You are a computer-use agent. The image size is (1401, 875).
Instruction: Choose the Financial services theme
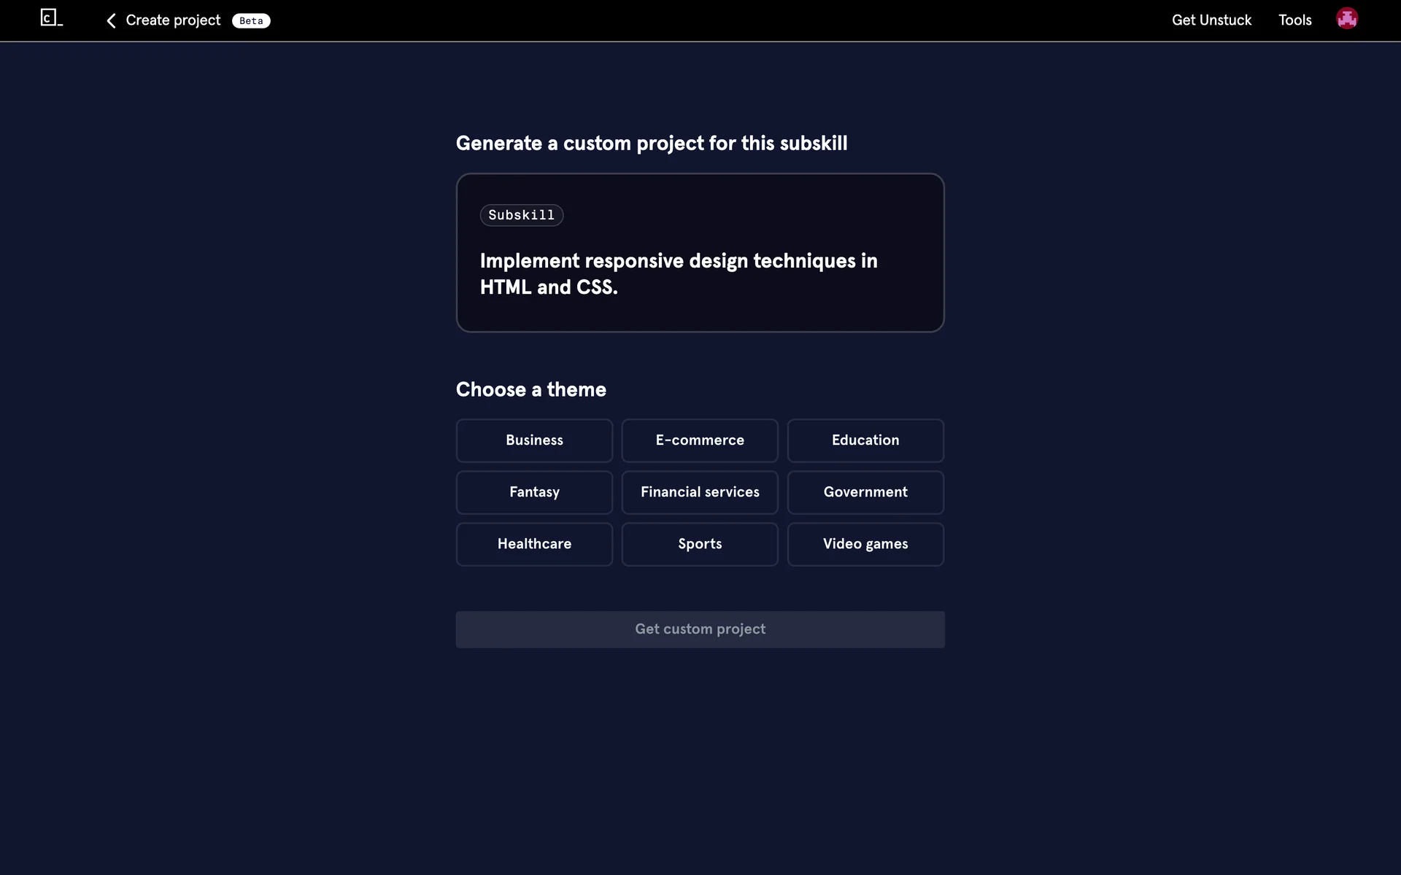700,492
